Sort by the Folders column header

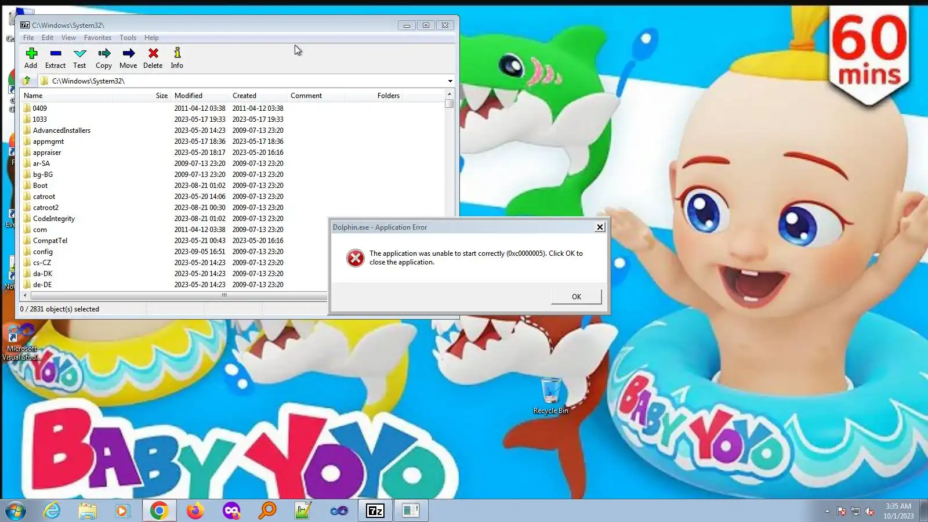click(x=374, y=96)
